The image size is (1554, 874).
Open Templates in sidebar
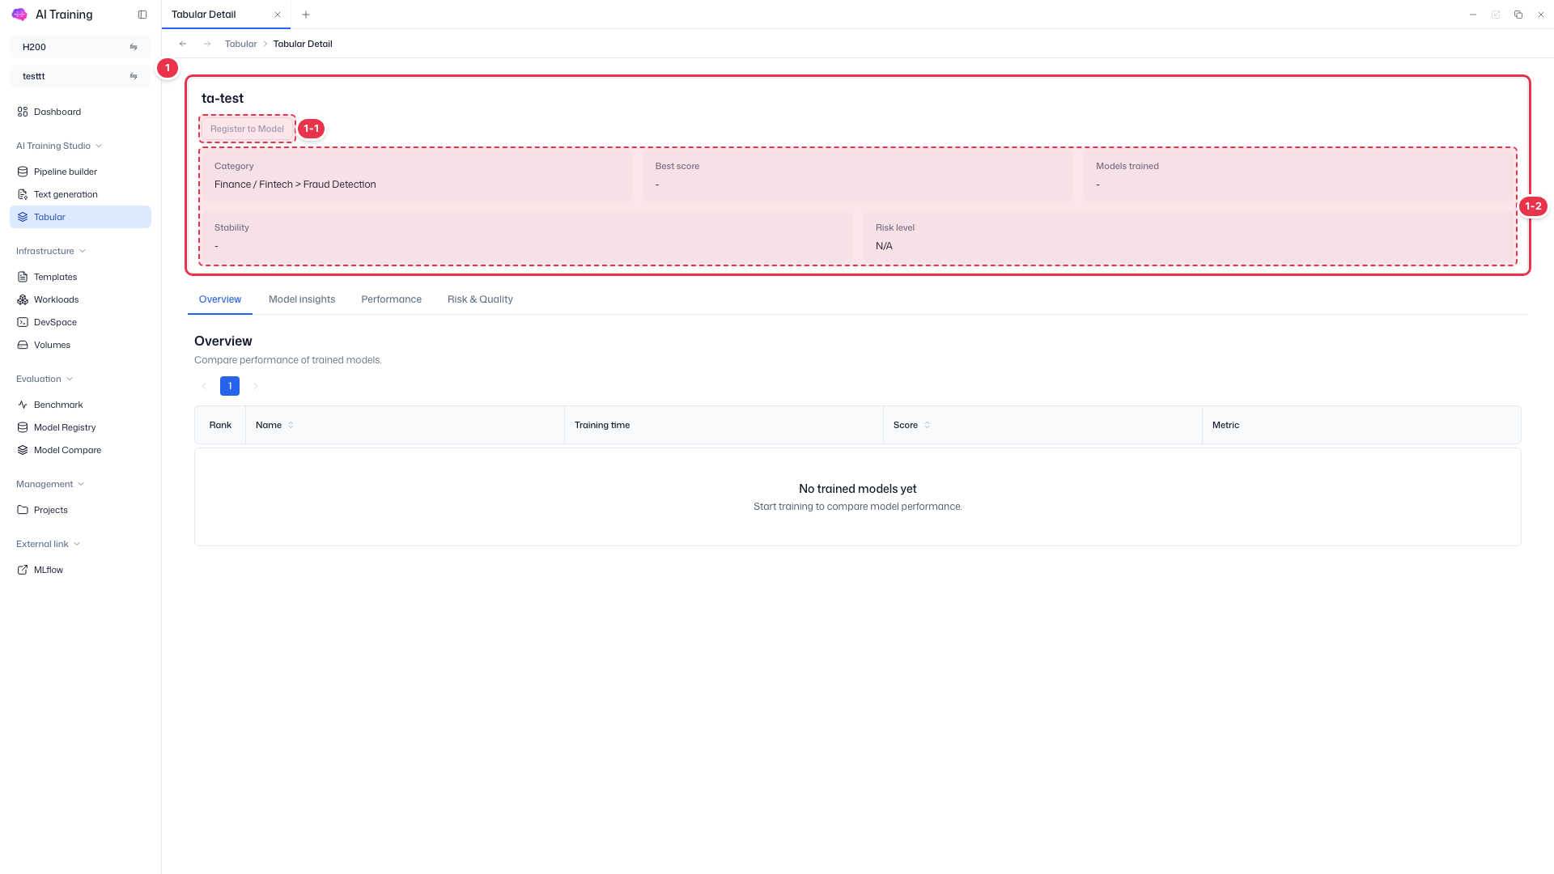tap(80, 277)
